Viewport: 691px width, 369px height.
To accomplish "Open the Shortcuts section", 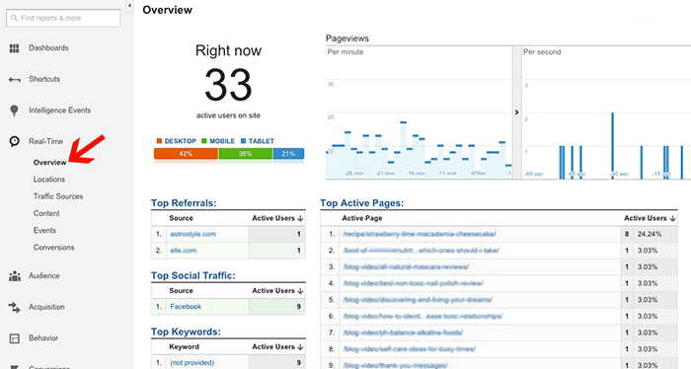I will tap(44, 79).
